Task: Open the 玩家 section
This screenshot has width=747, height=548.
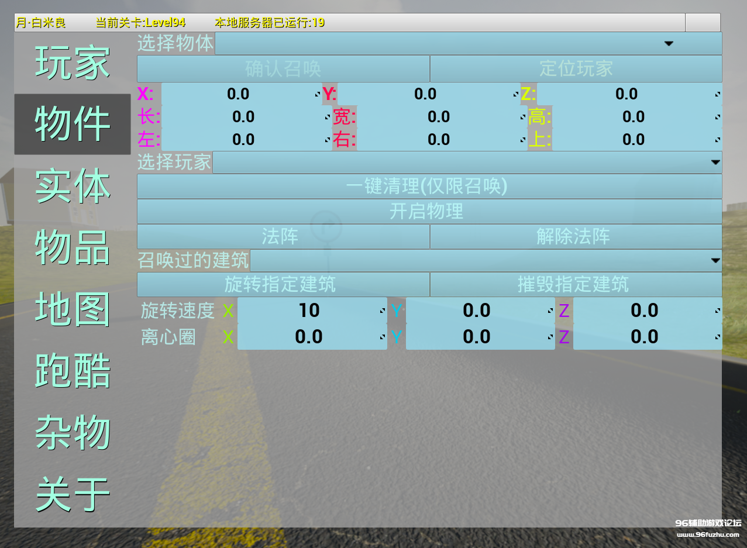Action: (x=73, y=62)
